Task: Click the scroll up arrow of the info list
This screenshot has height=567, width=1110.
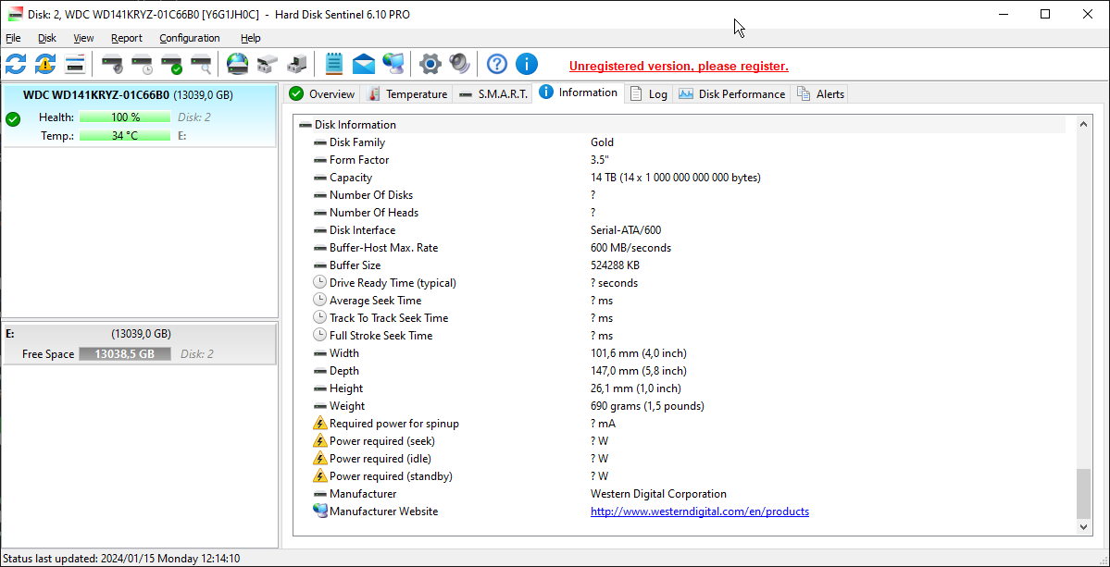Action: 1083,125
